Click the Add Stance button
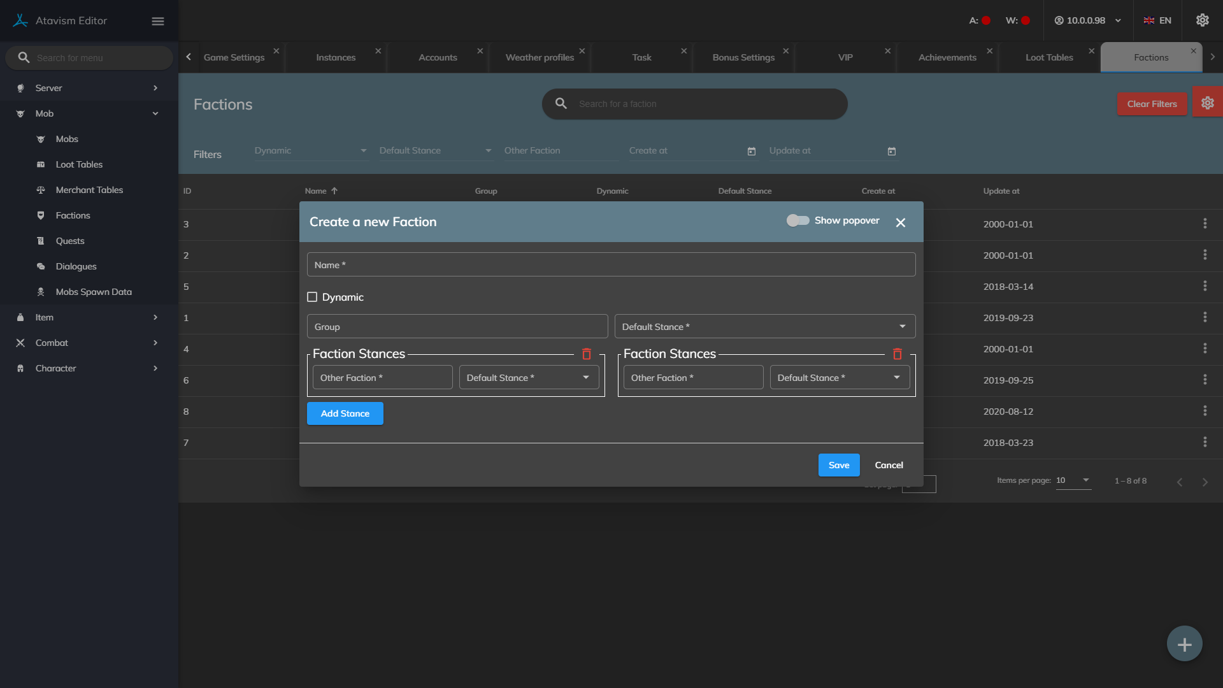1223x688 pixels. tap(345, 413)
